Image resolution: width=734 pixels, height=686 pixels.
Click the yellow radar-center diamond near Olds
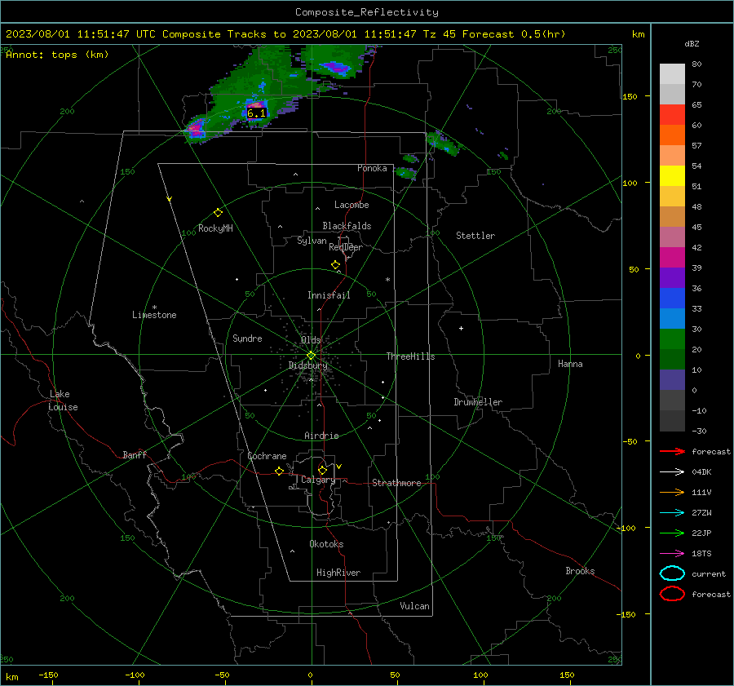(x=311, y=355)
